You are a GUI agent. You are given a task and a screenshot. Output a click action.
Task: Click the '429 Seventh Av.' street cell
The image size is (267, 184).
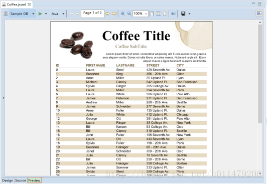click(158, 70)
